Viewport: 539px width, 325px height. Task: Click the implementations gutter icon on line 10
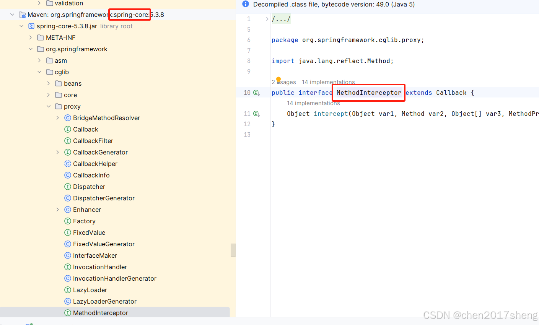click(x=257, y=93)
